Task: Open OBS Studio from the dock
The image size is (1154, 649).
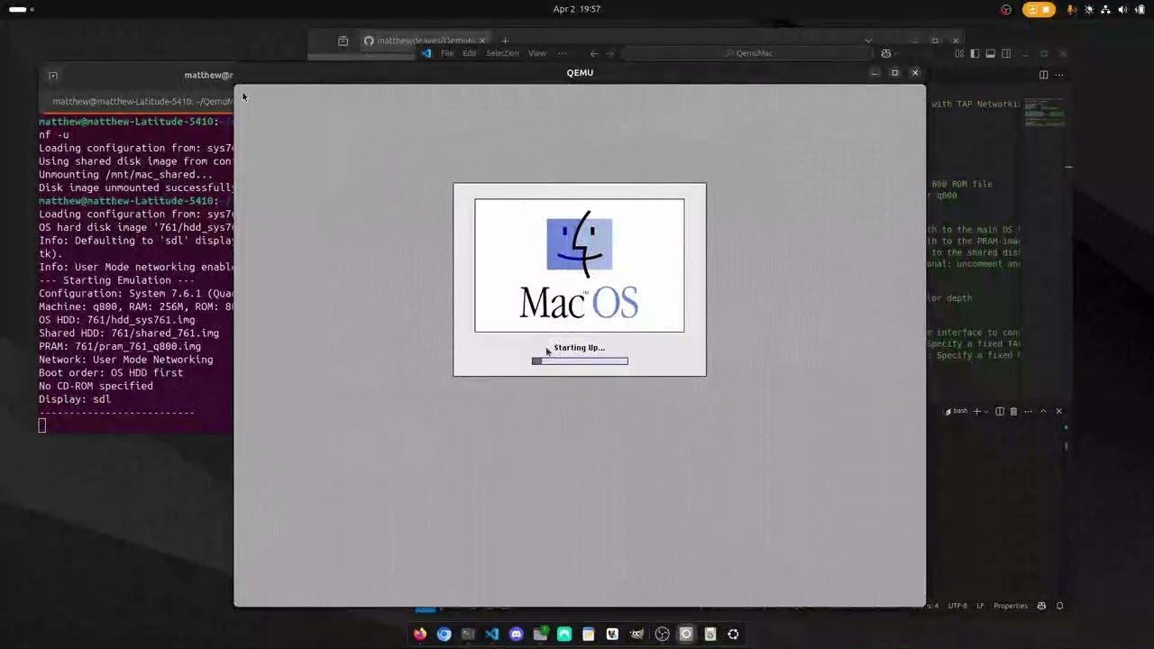Action: [x=662, y=634]
